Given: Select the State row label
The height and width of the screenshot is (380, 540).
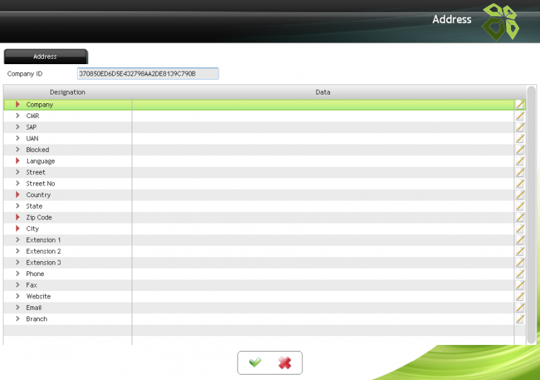Looking at the screenshot, I should [x=34, y=207].
